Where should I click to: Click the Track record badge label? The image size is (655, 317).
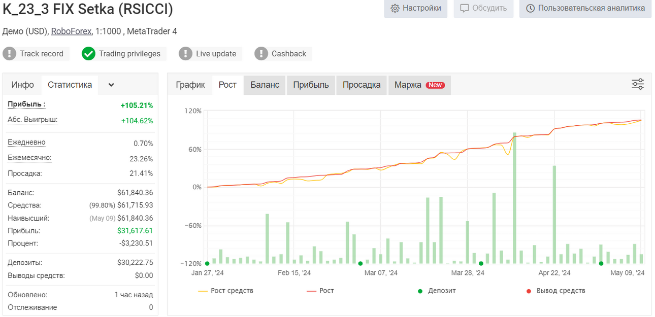point(42,54)
